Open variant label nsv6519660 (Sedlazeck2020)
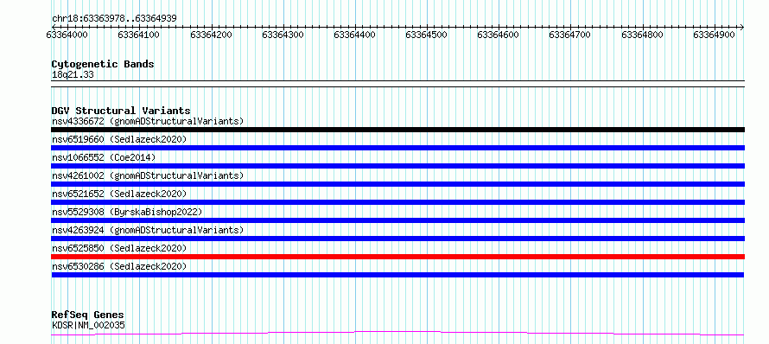The height and width of the screenshot is (344, 769). 119,139
